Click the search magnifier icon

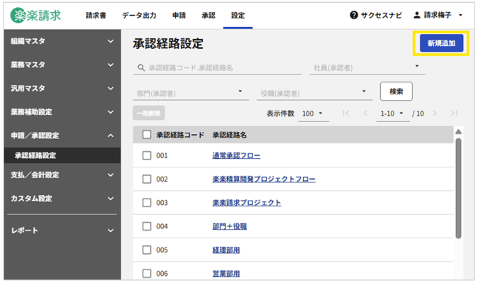(141, 67)
